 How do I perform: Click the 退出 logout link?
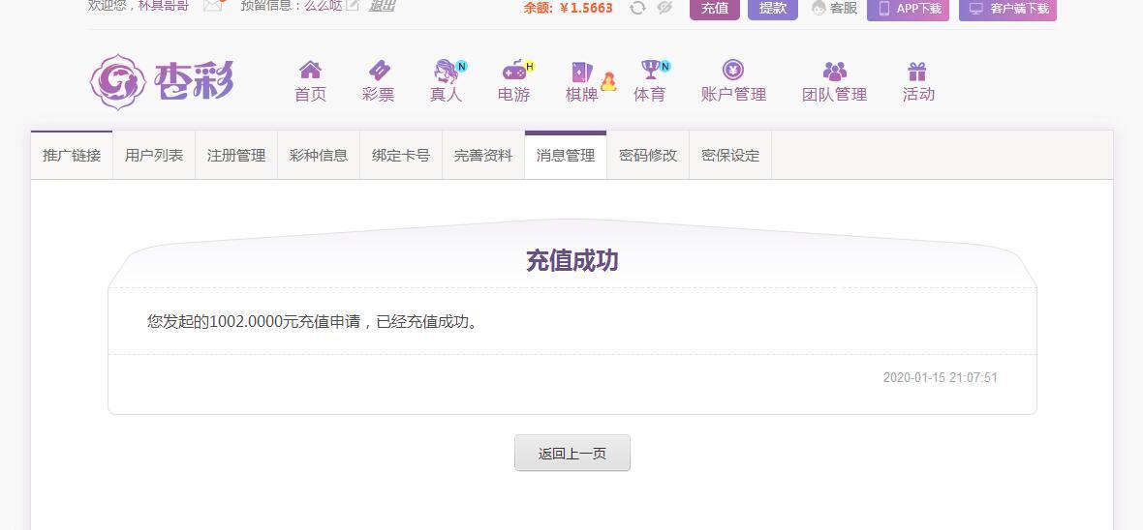click(382, 6)
